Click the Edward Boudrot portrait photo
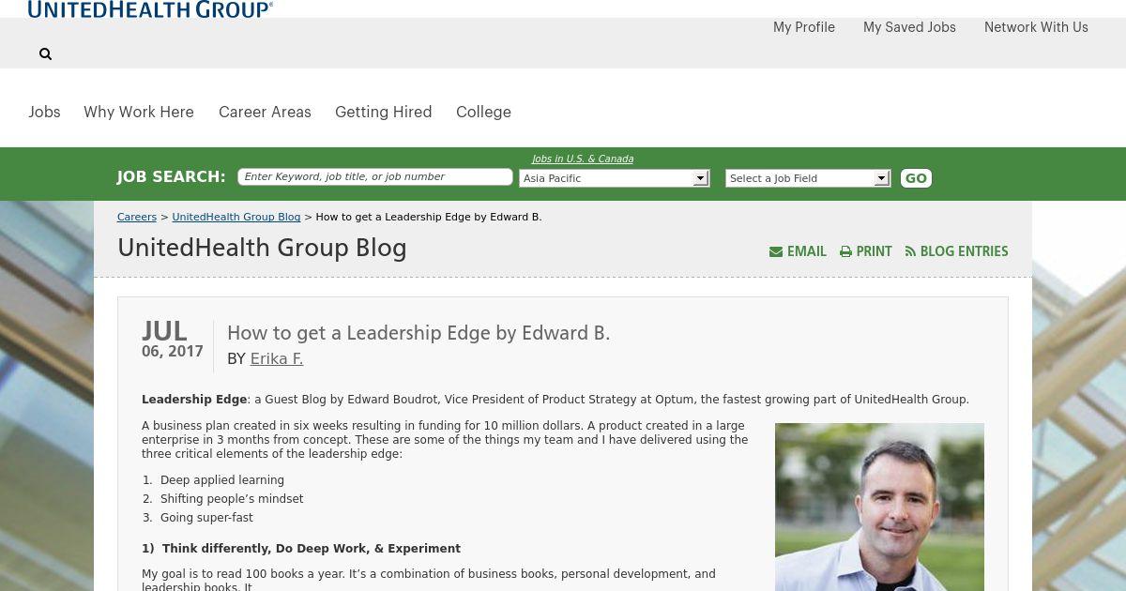This screenshot has height=591, width=1126. point(879,507)
